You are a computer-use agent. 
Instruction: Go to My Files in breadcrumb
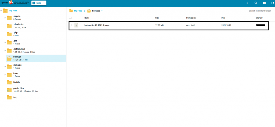[x=78, y=11]
